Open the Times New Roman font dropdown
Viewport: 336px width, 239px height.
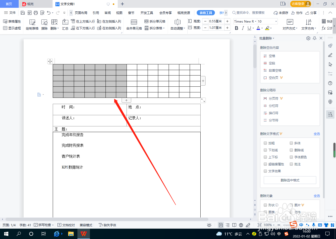pos(255,22)
